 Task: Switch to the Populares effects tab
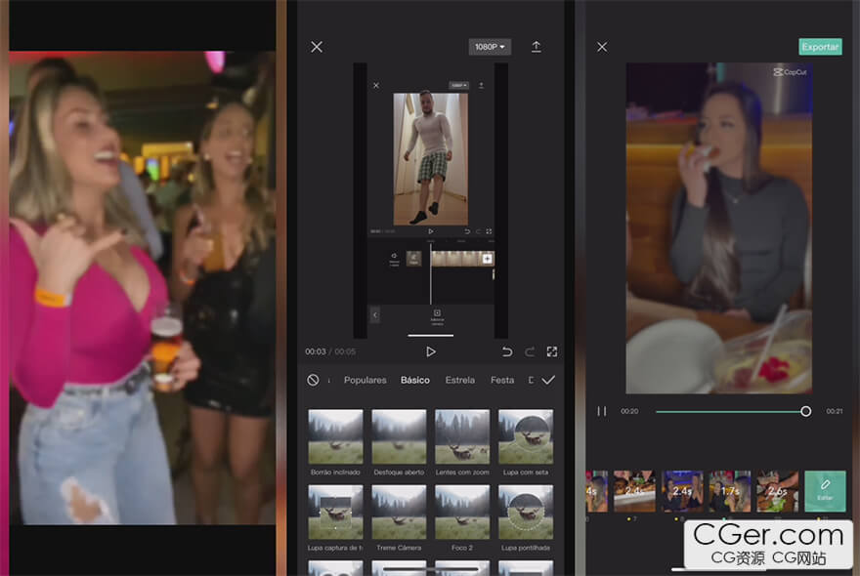tap(365, 381)
